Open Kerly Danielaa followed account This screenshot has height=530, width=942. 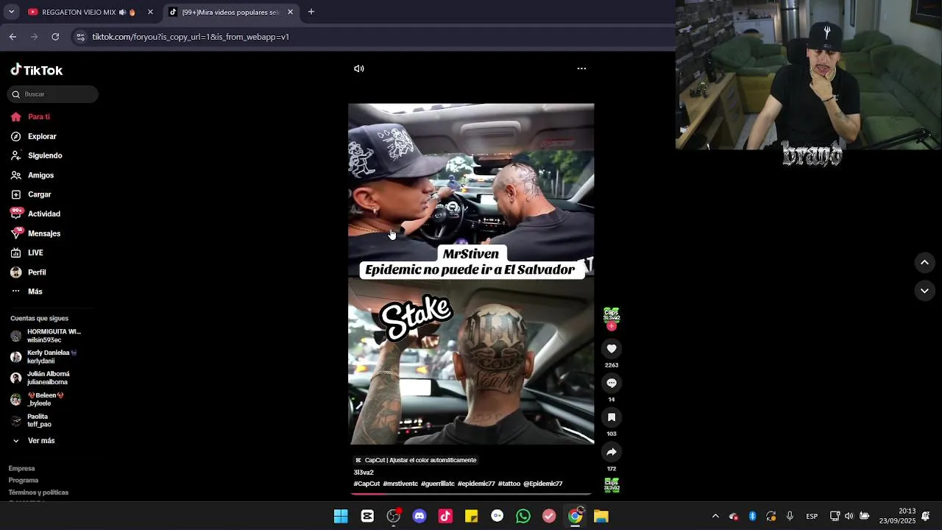tap(44, 357)
